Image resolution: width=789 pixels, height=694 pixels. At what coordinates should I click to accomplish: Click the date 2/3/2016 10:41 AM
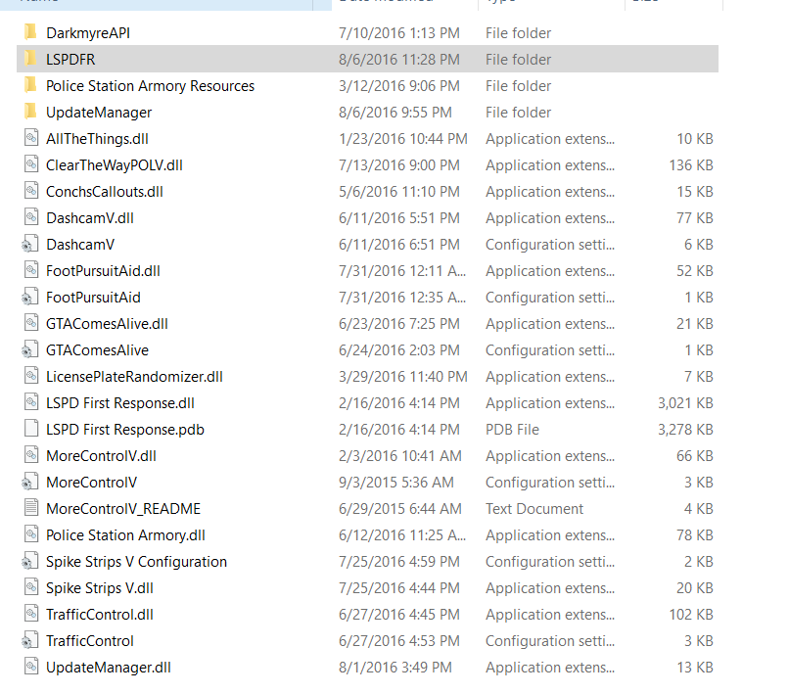[x=400, y=456]
